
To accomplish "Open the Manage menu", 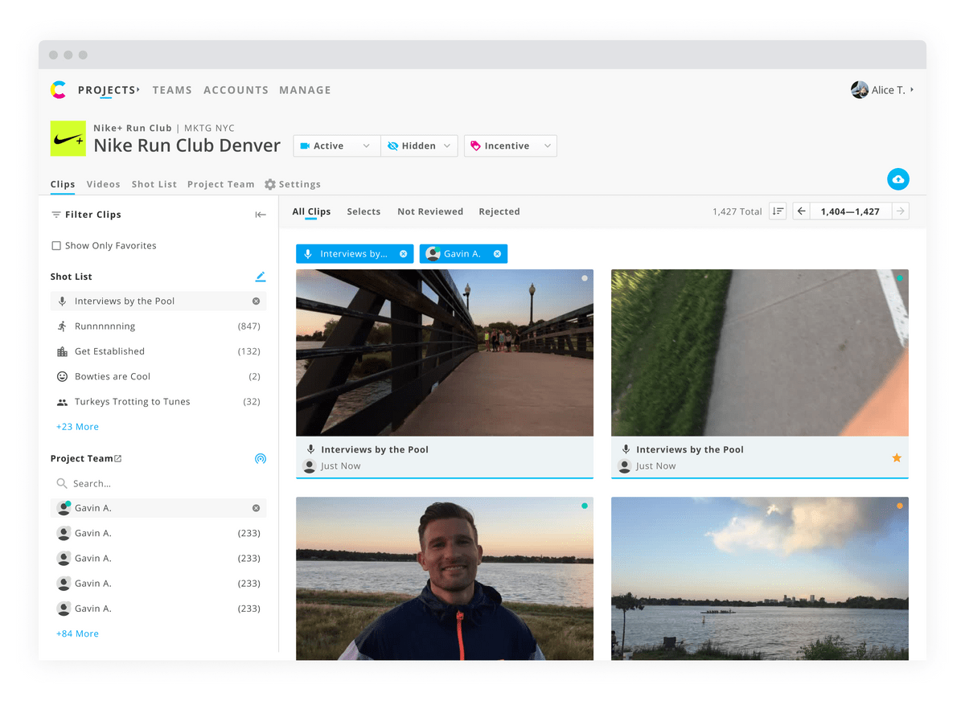I will point(305,90).
